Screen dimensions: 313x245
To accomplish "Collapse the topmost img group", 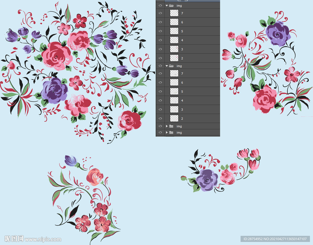I will point(167,5).
